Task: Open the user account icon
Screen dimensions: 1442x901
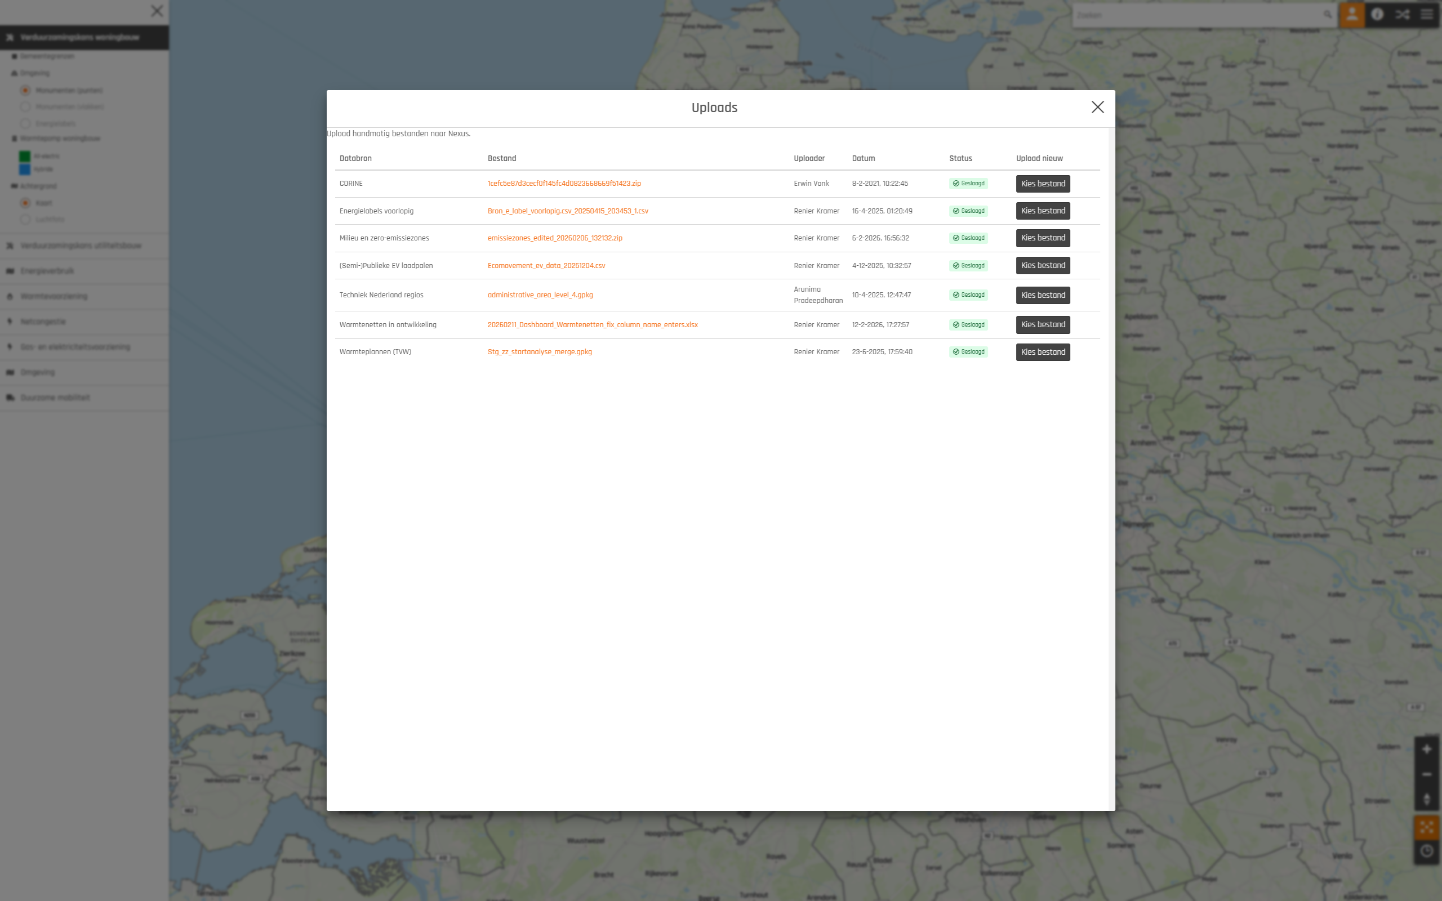Action: click(x=1352, y=14)
